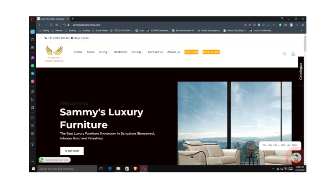Open Messenger in the Opera sidebar
315x189 pixels.
pyautogui.click(x=33, y=58)
